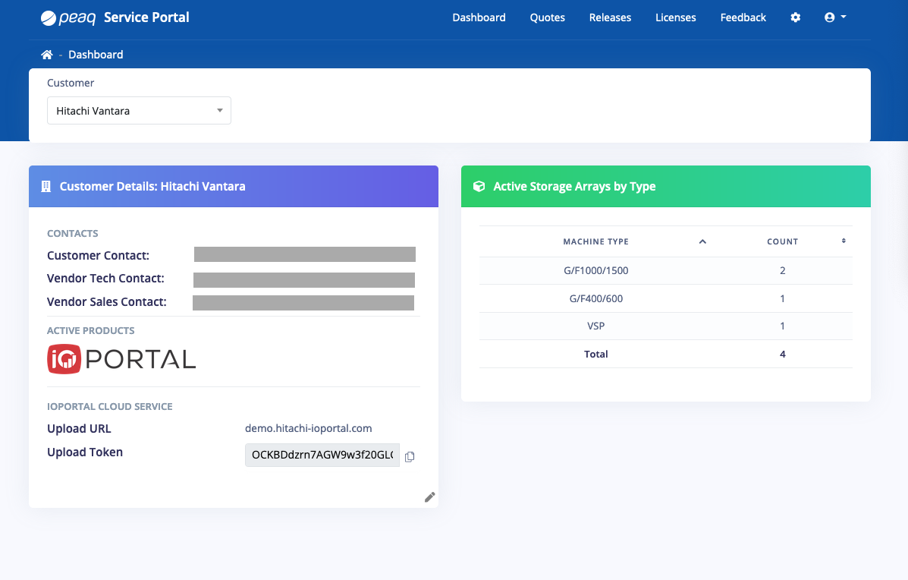Click the Dashboard breadcrumb link
The image size is (908, 580).
[x=96, y=54]
